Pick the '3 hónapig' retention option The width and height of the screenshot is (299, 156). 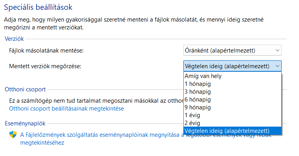[232, 92]
